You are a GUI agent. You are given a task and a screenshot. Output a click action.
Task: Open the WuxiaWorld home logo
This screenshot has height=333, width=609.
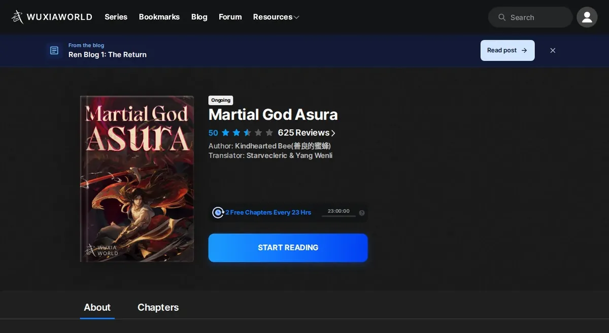(x=52, y=17)
